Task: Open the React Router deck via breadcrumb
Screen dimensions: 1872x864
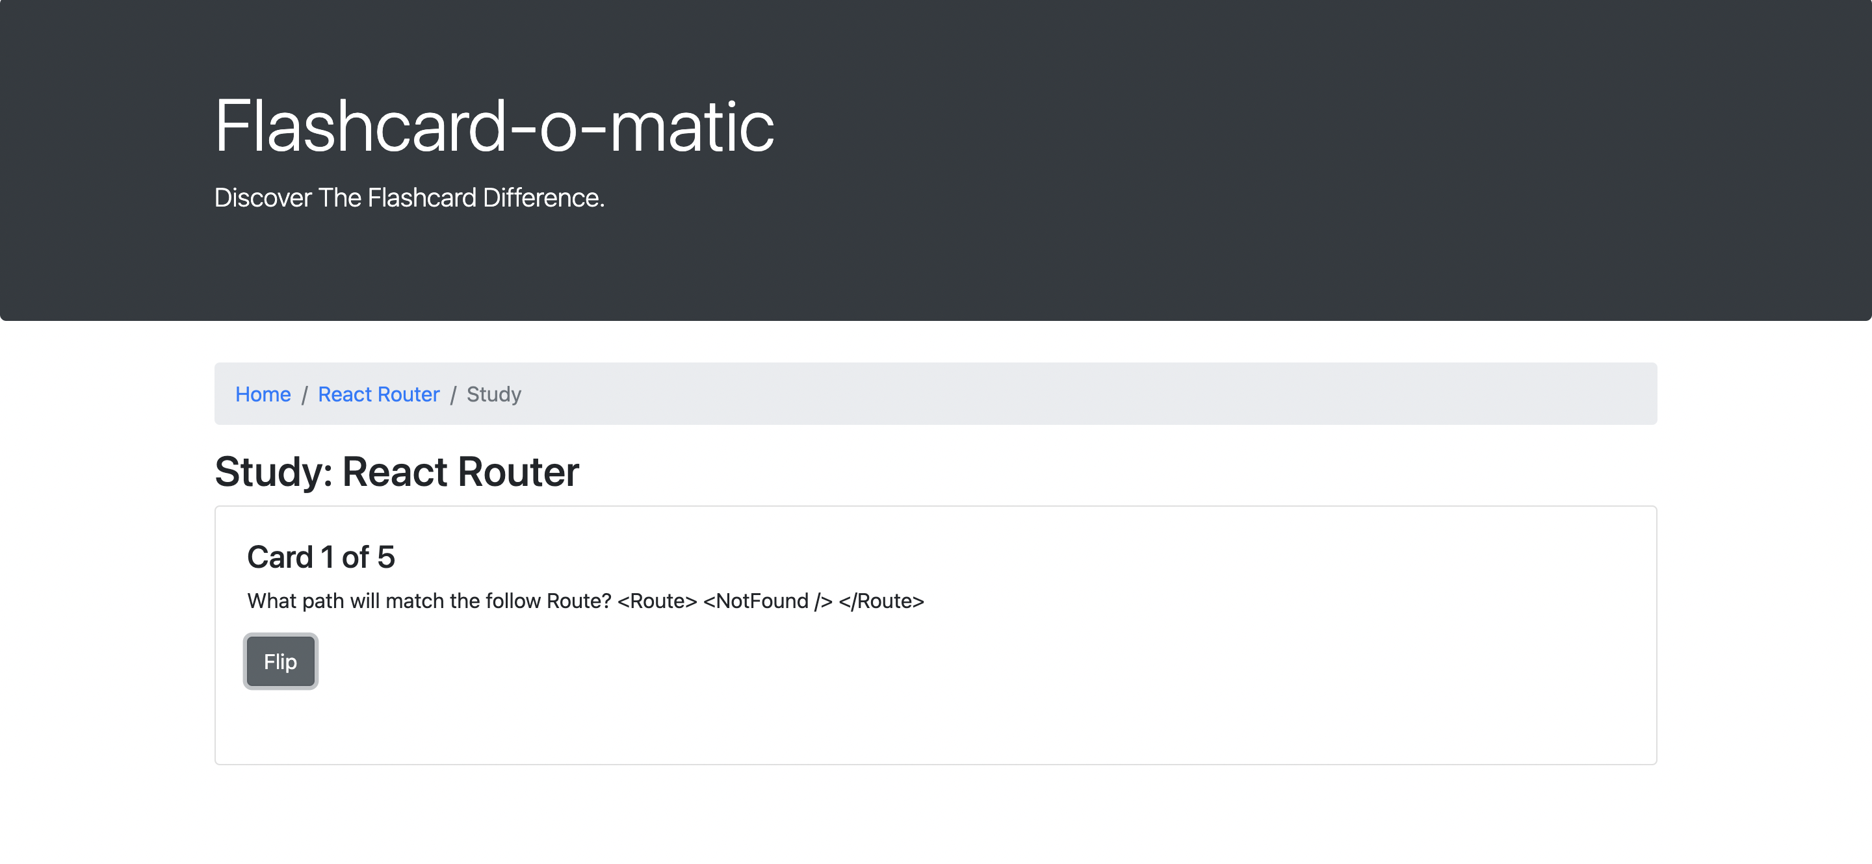Action: [x=378, y=394]
